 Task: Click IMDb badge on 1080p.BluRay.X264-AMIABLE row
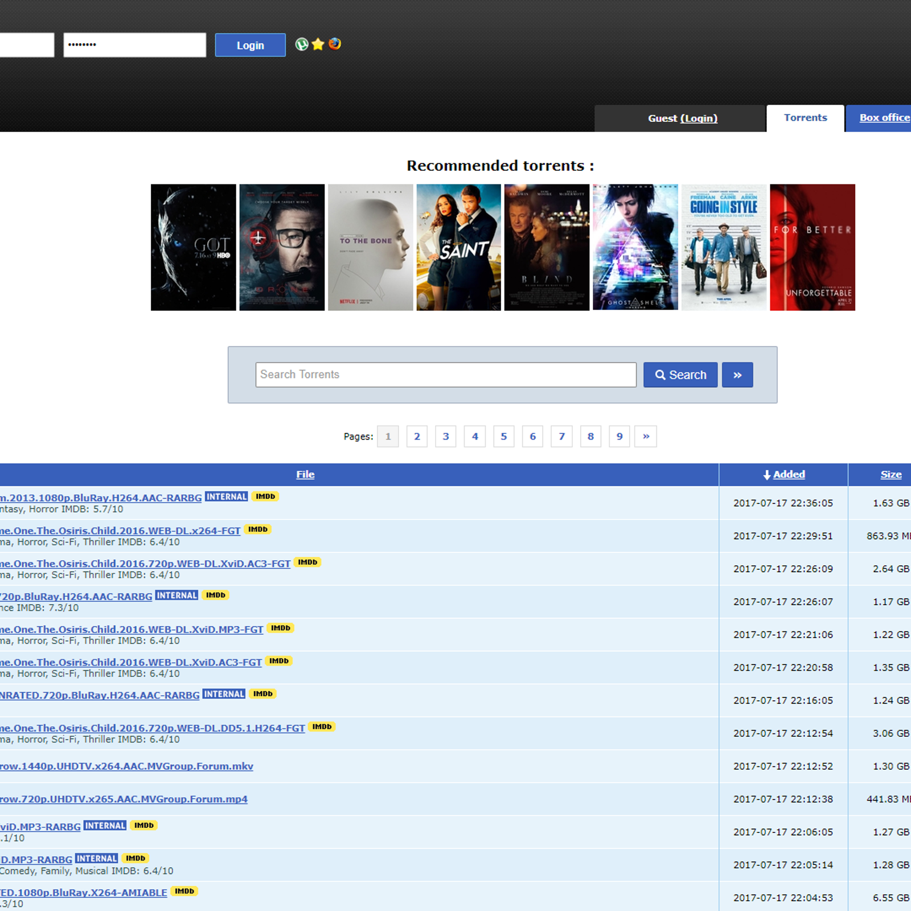pyautogui.click(x=184, y=891)
